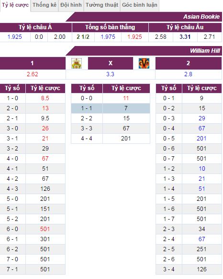Click odds 10 for score 1 - 2
The image size is (223, 279).
pyautogui.click(x=202, y=169)
